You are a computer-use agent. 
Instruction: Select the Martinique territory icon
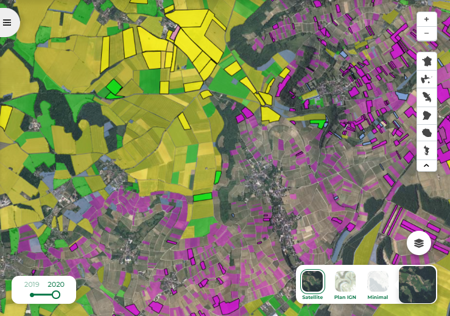coord(426,96)
